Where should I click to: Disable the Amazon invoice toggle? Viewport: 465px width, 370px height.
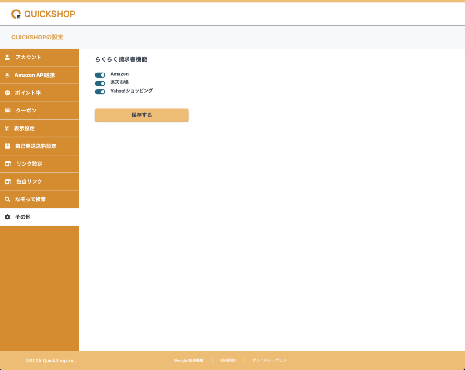click(x=100, y=75)
